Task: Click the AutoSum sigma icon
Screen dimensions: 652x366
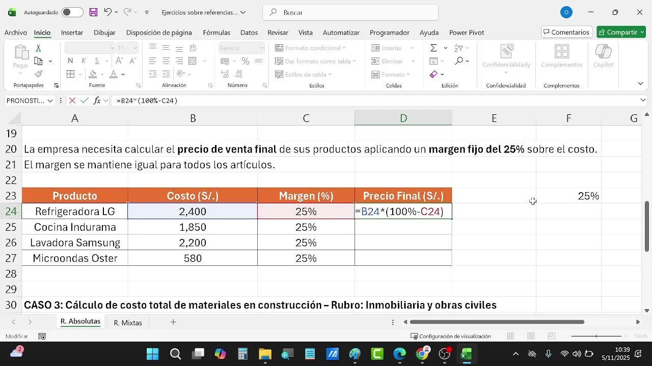Action: click(433, 48)
